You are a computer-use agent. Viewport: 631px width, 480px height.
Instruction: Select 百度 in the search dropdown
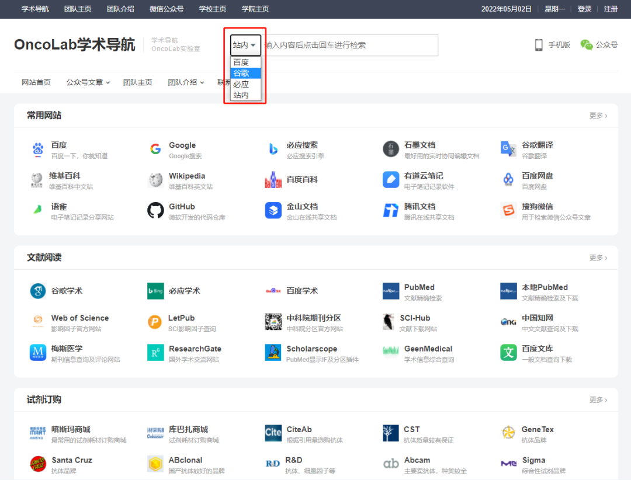(x=245, y=62)
